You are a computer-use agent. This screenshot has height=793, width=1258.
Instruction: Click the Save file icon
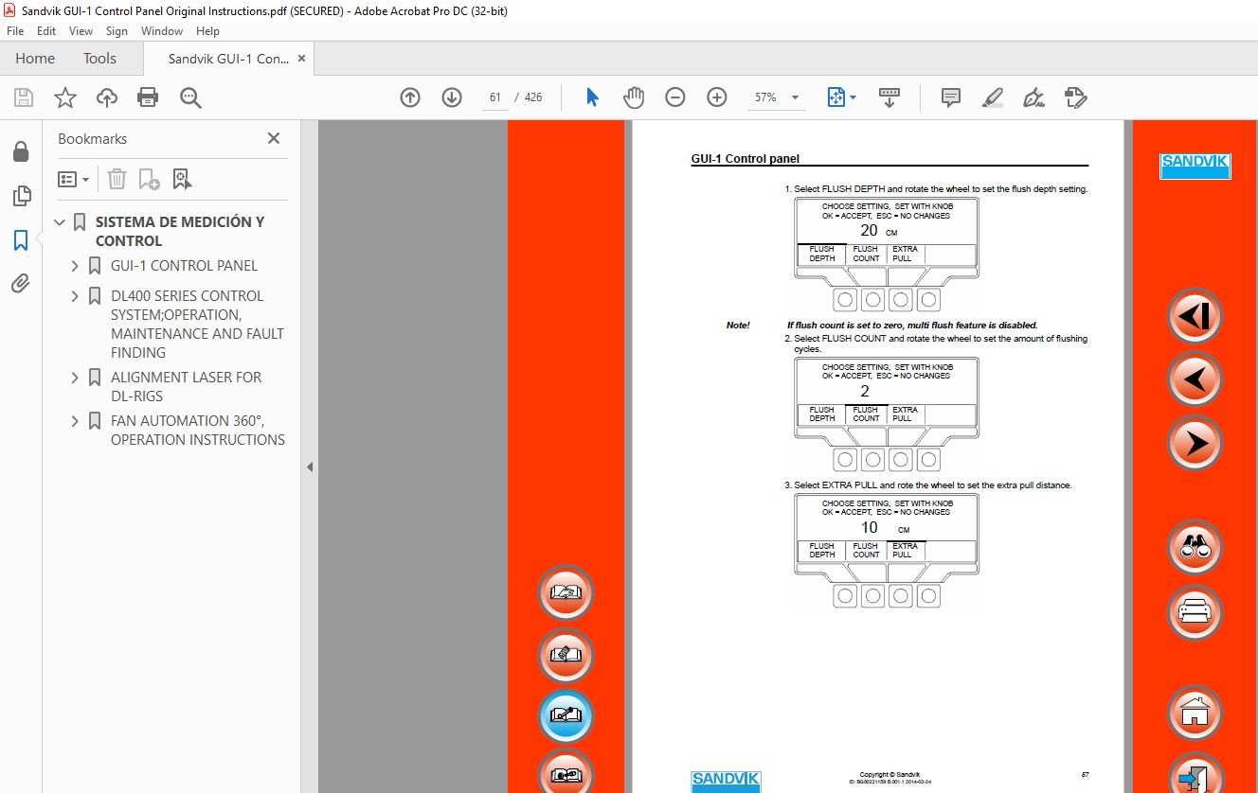[x=24, y=97]
